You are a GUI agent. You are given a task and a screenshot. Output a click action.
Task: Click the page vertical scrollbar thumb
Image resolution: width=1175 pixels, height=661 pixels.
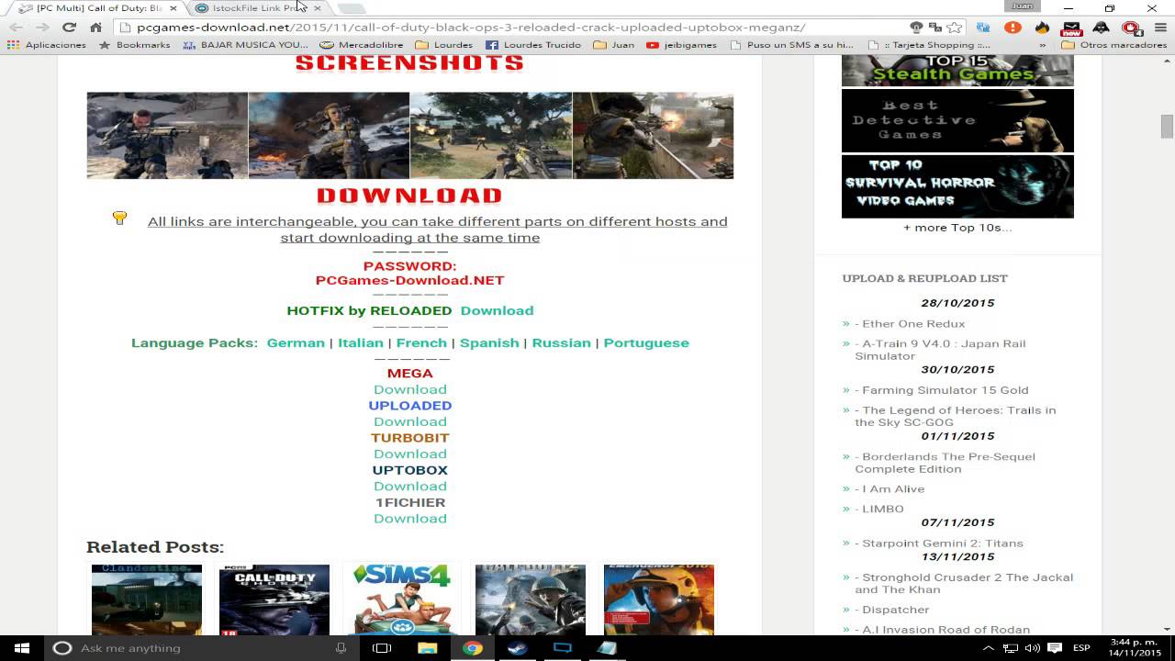[x=1167, y=126]
